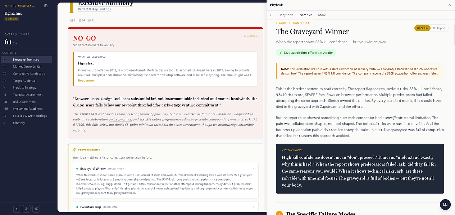The width and height of the screenshot is (455, 215).
Task: Switch the Playbook panel to Report view
Action: [439, 28]
